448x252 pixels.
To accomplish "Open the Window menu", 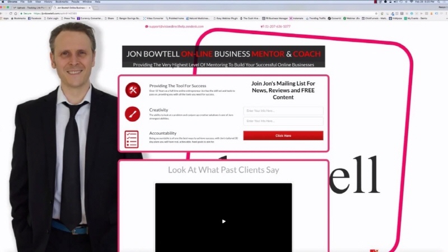I will (x=87, y=2).
